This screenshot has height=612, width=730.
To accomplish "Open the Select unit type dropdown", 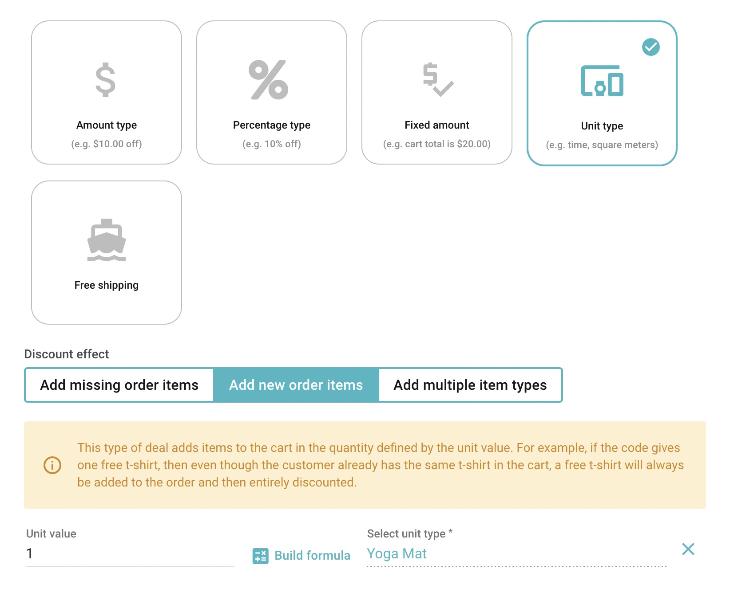I will [x=516, y=554].
